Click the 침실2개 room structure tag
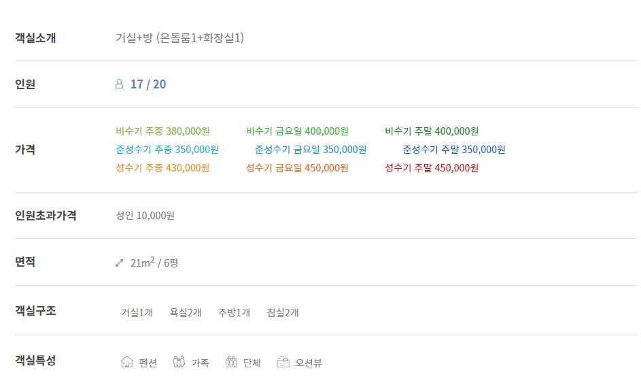641x383 pixels. click(x=283, y=313)
